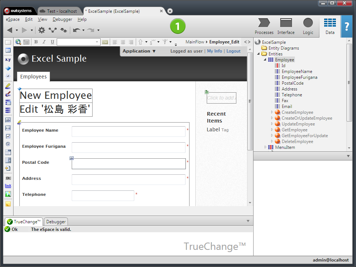Select the PostalCode attribute
This screenshot has height=267, width=356.
click(x=292, y=83)
